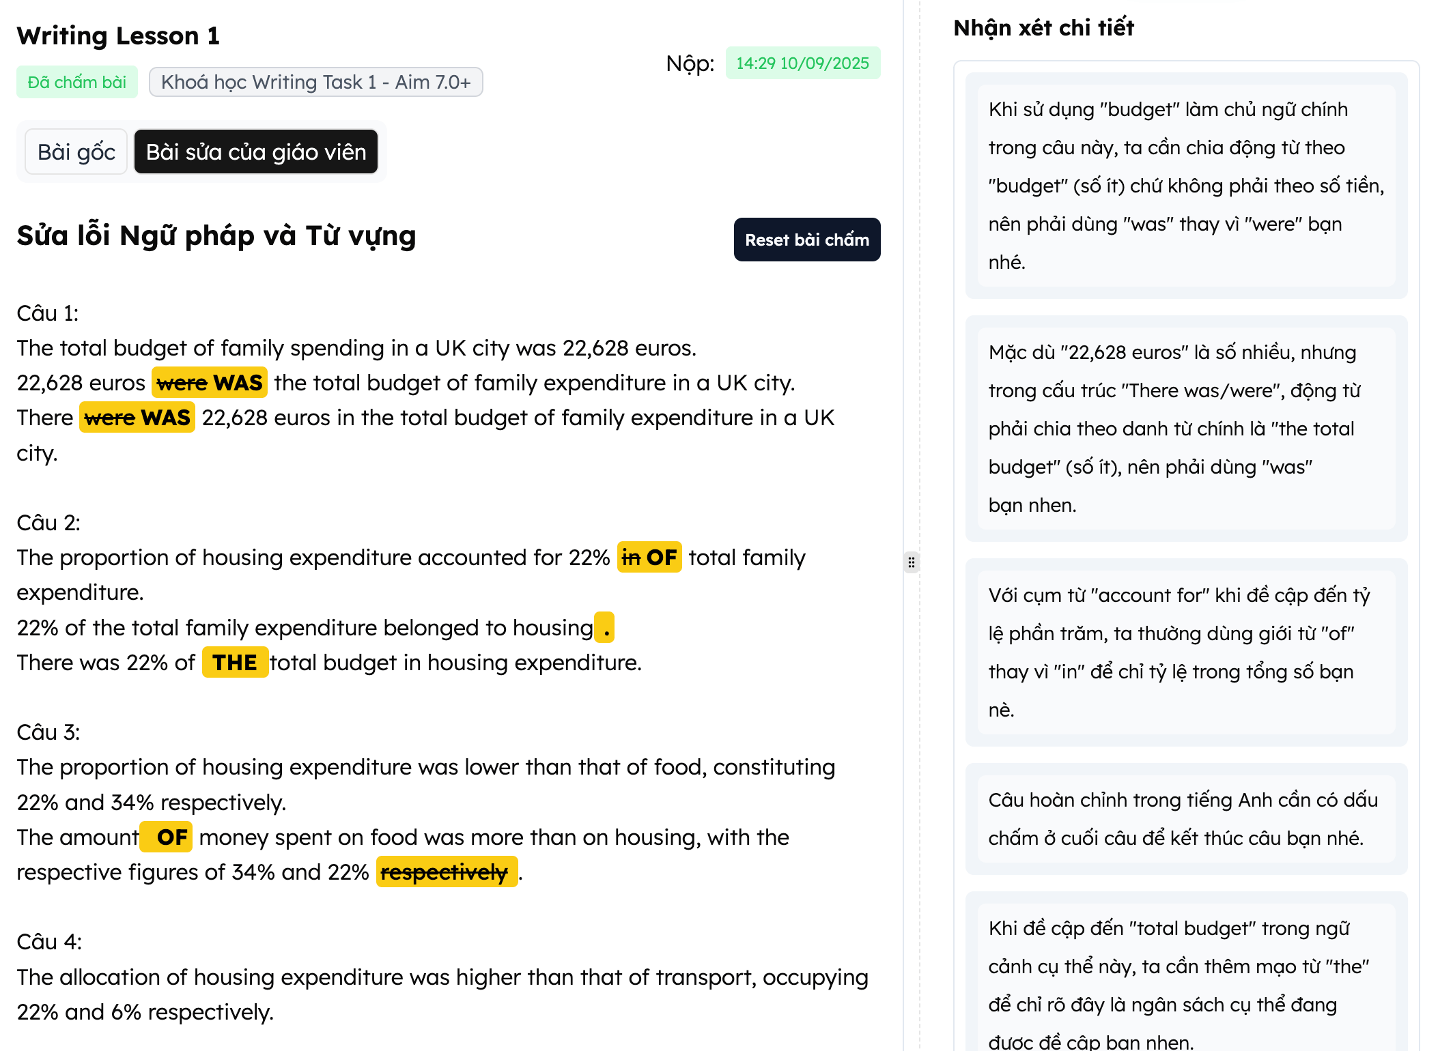The width and height of the screenshot is (1453, 1051).
Task: Click the inserted 'OF' after 'The amount'
Action: coord(167,837)
